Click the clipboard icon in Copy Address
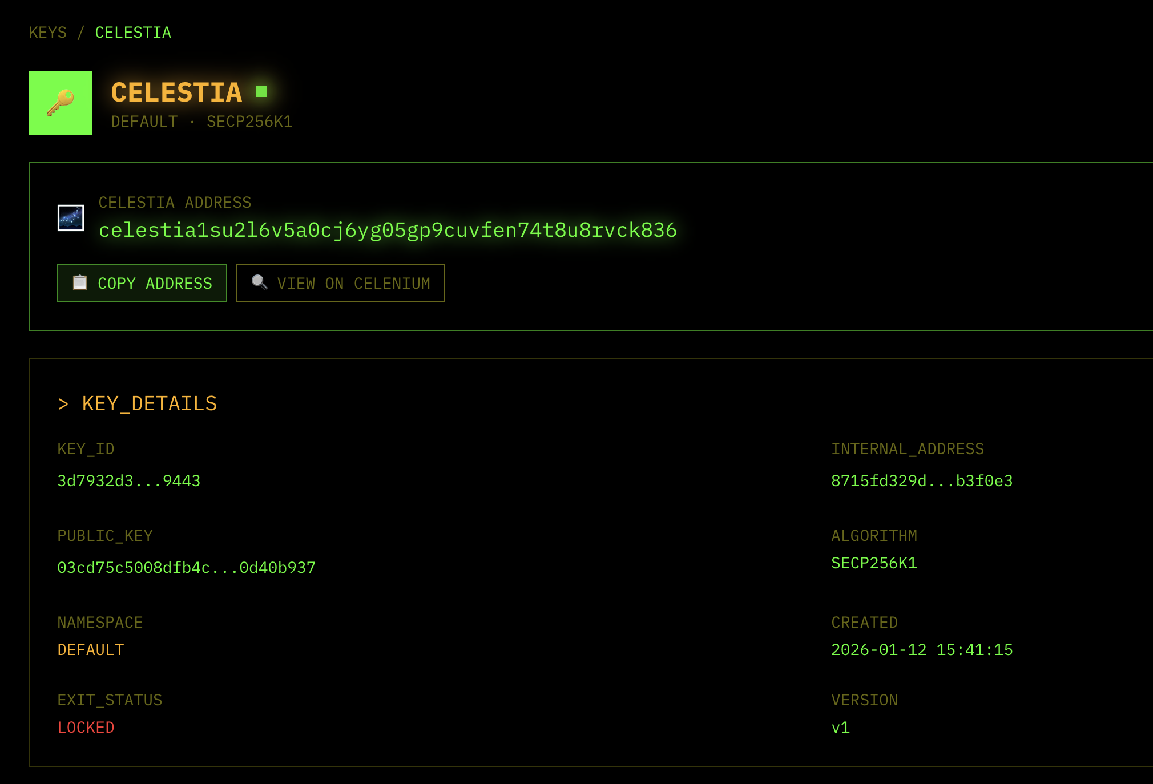The image size is (1153, 784). pos(80,283)
